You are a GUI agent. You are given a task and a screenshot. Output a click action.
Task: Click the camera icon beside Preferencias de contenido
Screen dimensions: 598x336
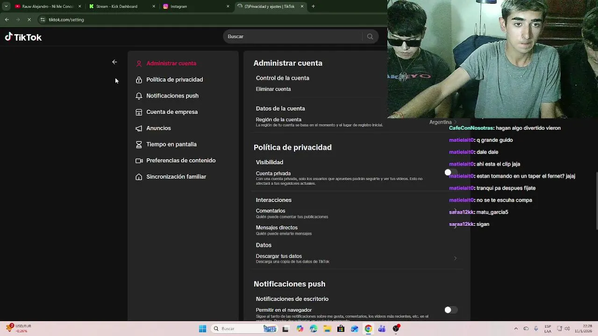coord(139,161)
